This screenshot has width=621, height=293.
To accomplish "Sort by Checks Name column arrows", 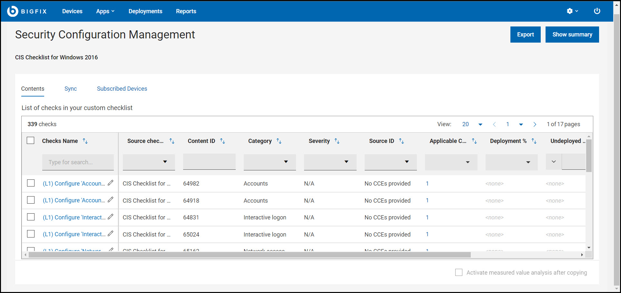I will 85,141.
